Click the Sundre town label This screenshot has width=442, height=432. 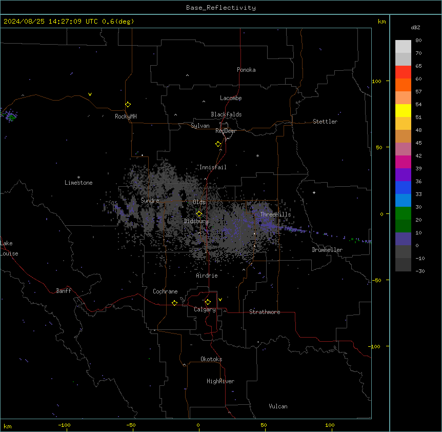point(150,201)
